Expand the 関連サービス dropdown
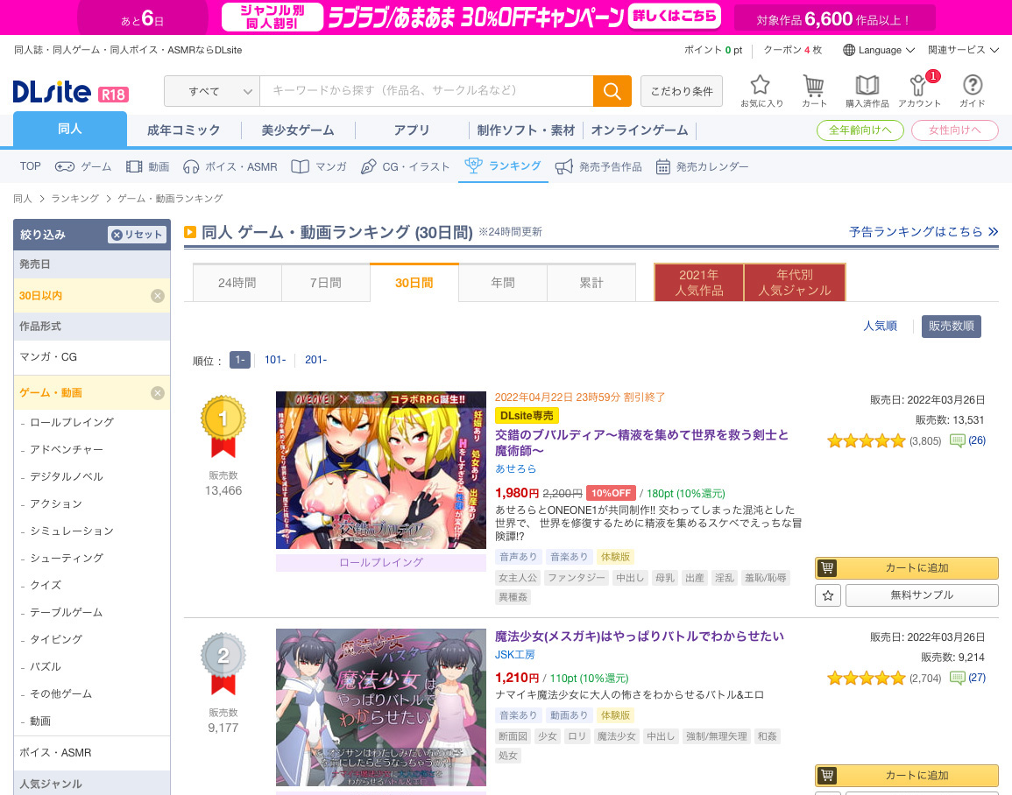This screenshot has height=795, width=1012. (x=963, y=50)
